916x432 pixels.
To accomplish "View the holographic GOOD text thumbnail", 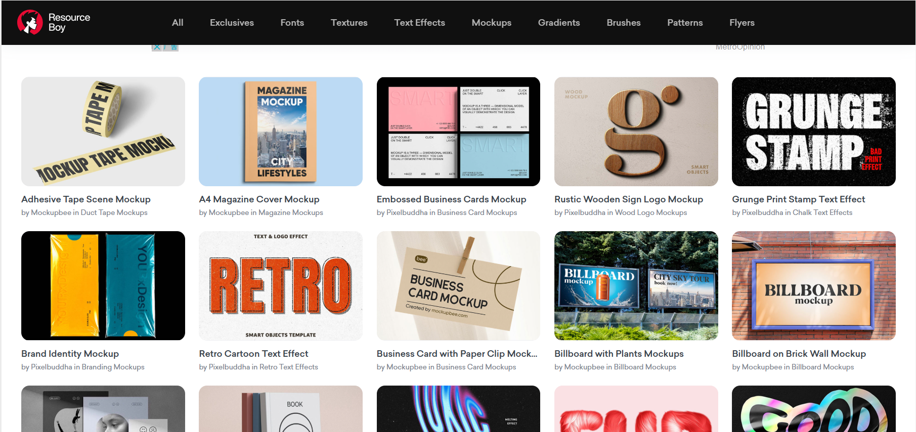I will pos(814,409).
